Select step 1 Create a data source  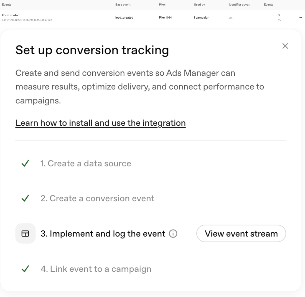pos(86,163)
